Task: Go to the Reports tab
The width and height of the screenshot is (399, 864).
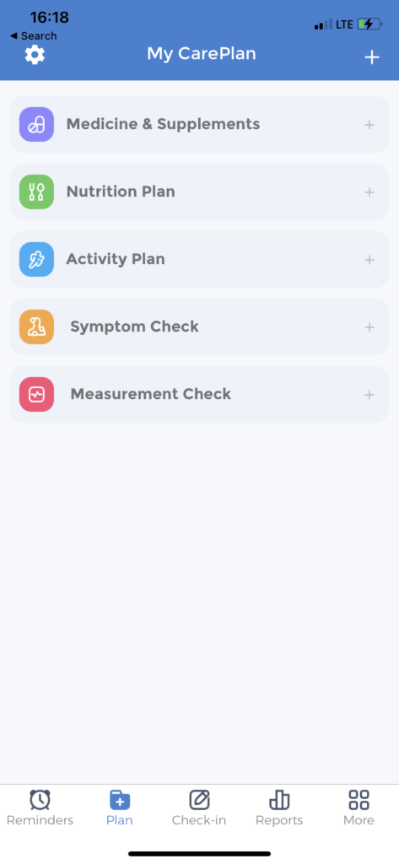Action: [x=279, y=807]
